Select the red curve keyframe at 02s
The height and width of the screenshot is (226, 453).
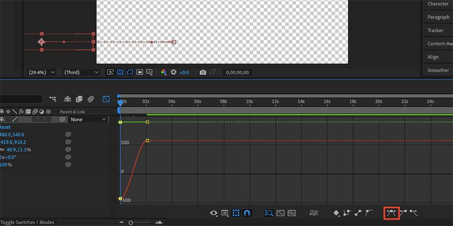coord(147,141)
